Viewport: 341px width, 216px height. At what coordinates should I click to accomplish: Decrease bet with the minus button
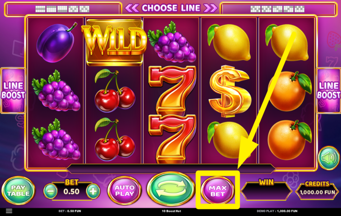coord(50,191)
